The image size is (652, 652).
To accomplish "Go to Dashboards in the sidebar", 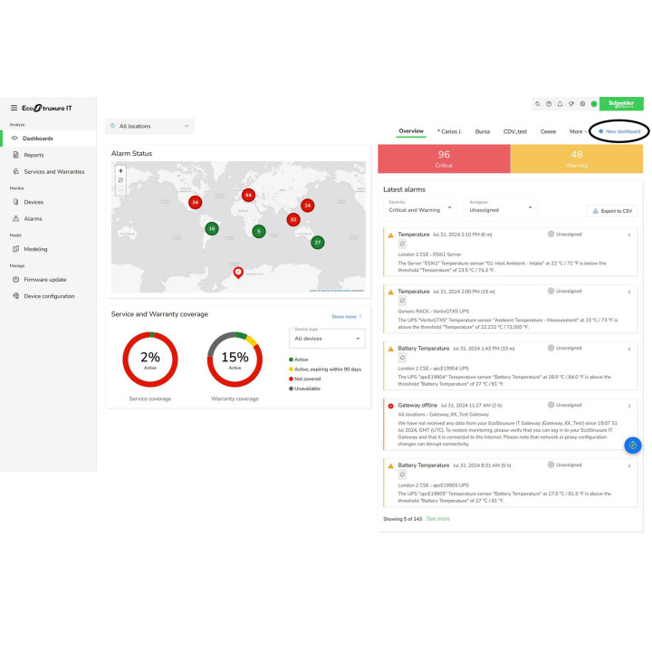I will pos(48,139).
